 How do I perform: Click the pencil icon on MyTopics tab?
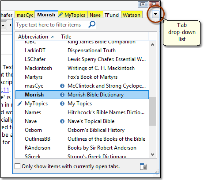pos(60,15)
